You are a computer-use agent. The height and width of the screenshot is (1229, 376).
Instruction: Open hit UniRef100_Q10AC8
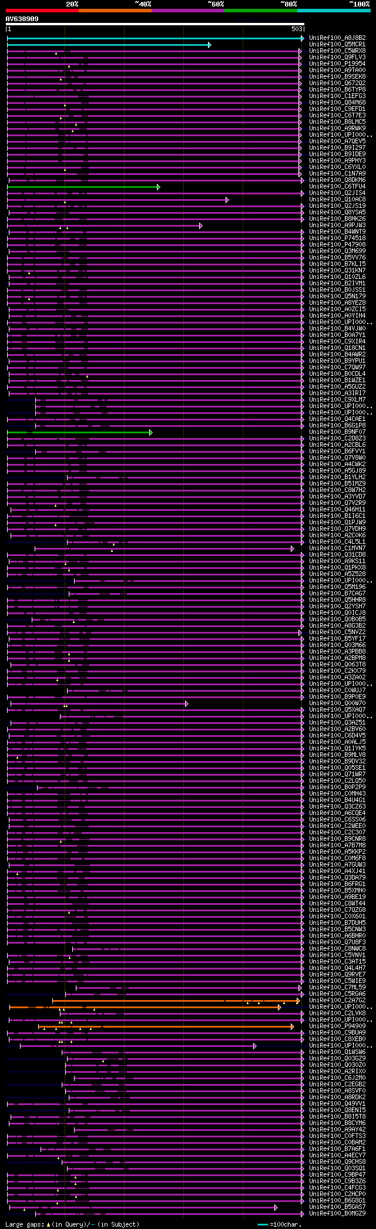pos(337,200)
